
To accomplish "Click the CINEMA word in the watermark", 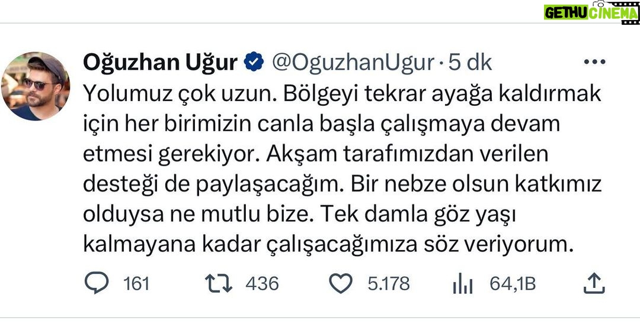I will tap(612, 12).
